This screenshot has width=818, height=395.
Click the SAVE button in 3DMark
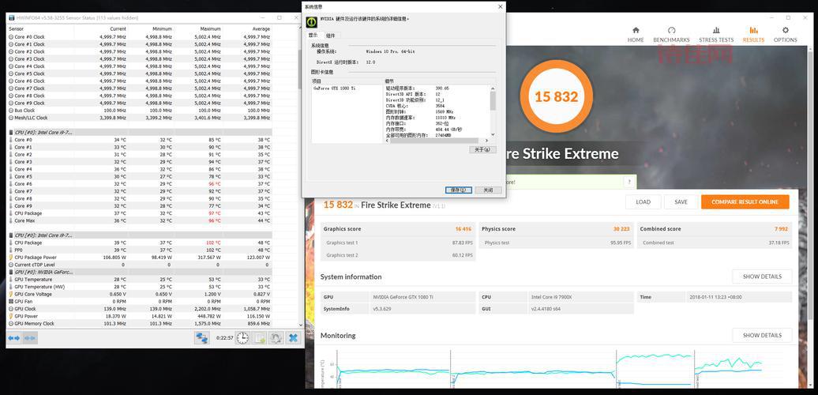pos(681,202)
